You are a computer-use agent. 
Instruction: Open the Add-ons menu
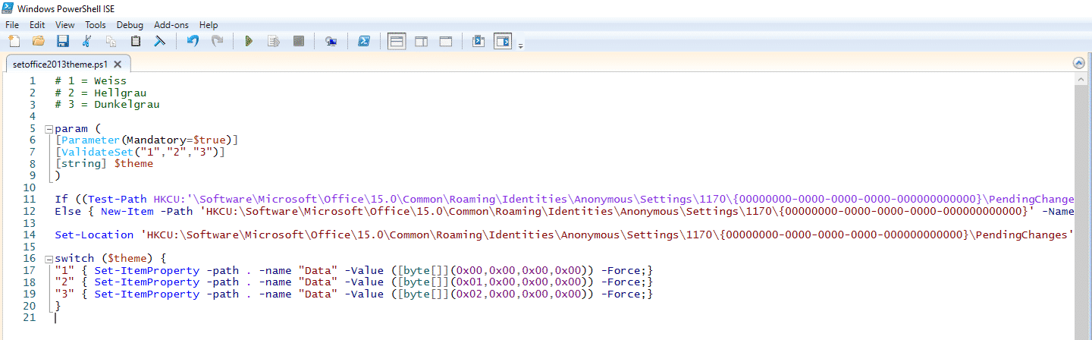tap(171, 25)
